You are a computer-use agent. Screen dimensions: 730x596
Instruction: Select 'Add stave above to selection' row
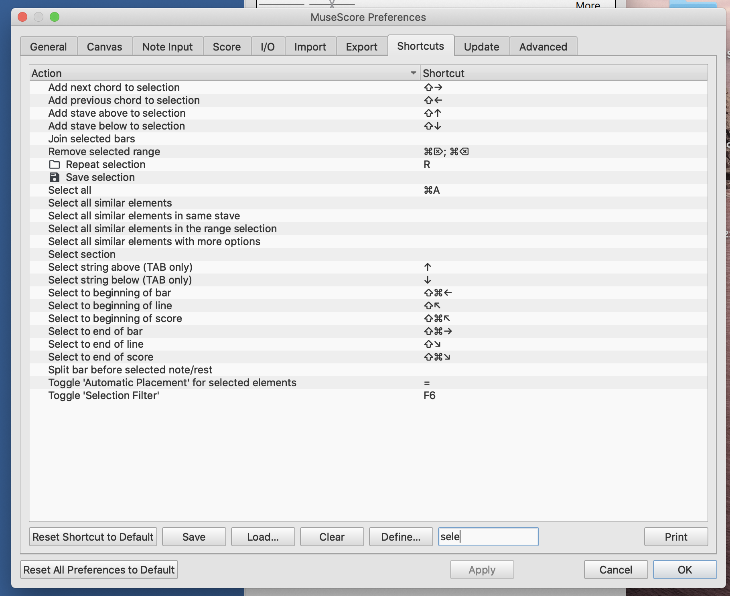368,113
